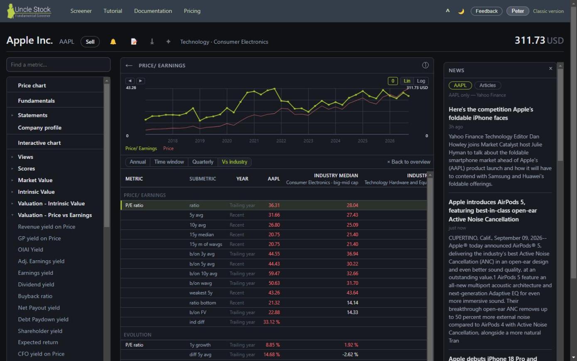Expand the Market Value section
Viewport: 577px width, 361px height.
coord(35,180)
